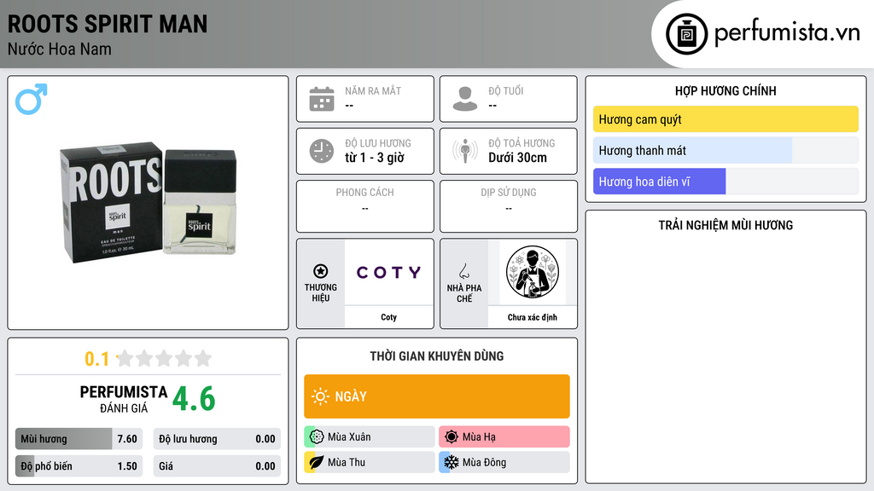The width and height of the screenshot is (874, 491).
Task: Click the Hợp hương chính heading
Action: tap(725, 90)
